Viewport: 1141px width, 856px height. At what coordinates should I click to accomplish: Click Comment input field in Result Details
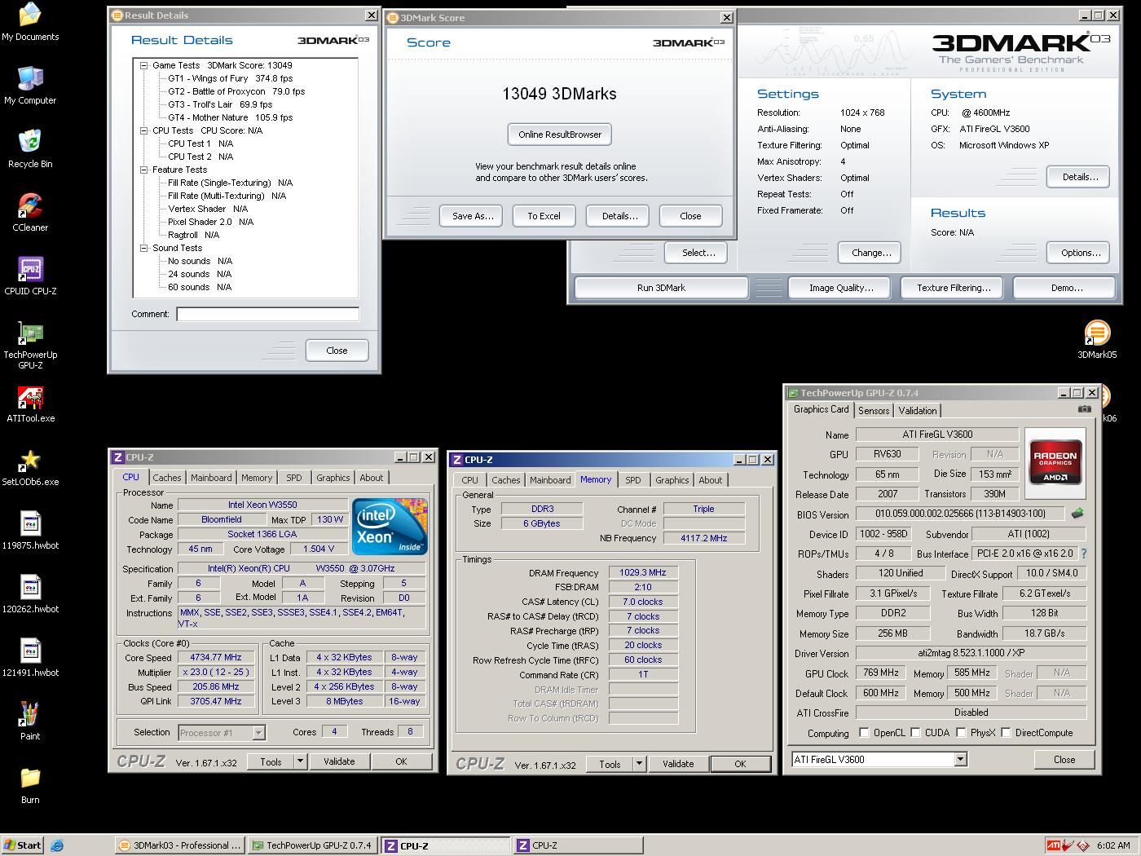tap(268, 314)
